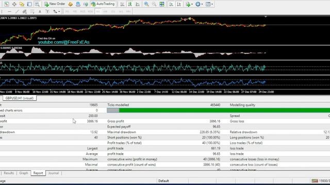Click Long positions (won %) label

[247, 138]
